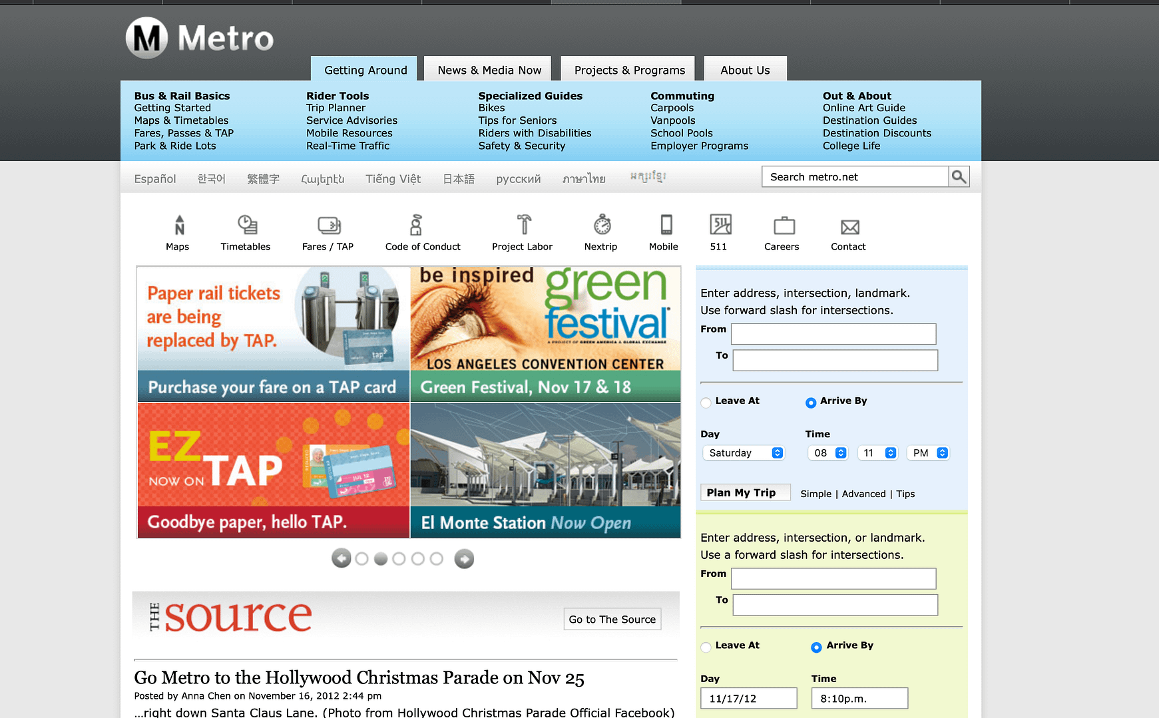Image resolution: width=1159 pixels, height=718 pixels.
Task: Open the Fares / TAP card icon
Action: click(x=329, y=225)
